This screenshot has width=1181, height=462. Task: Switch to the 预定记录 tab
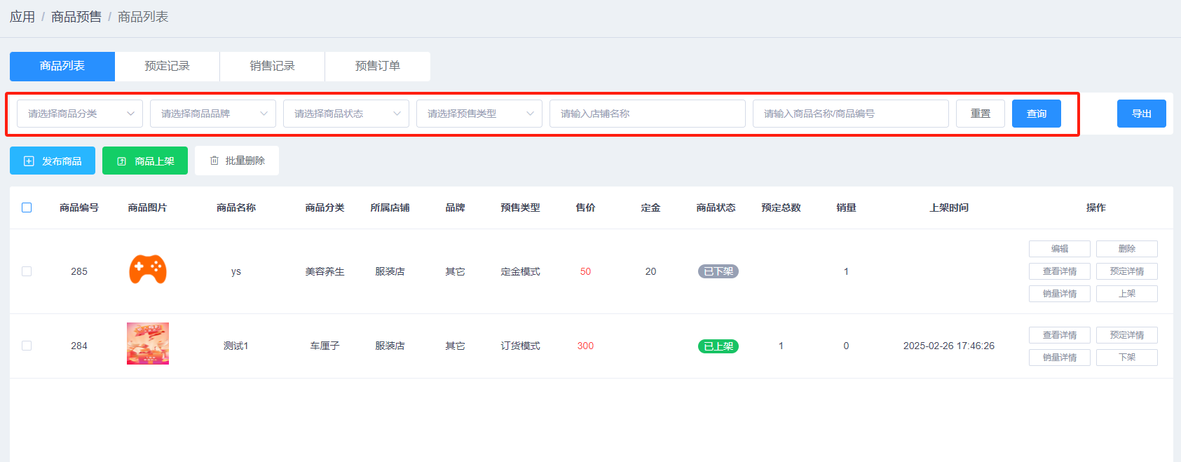pos(168,66)
